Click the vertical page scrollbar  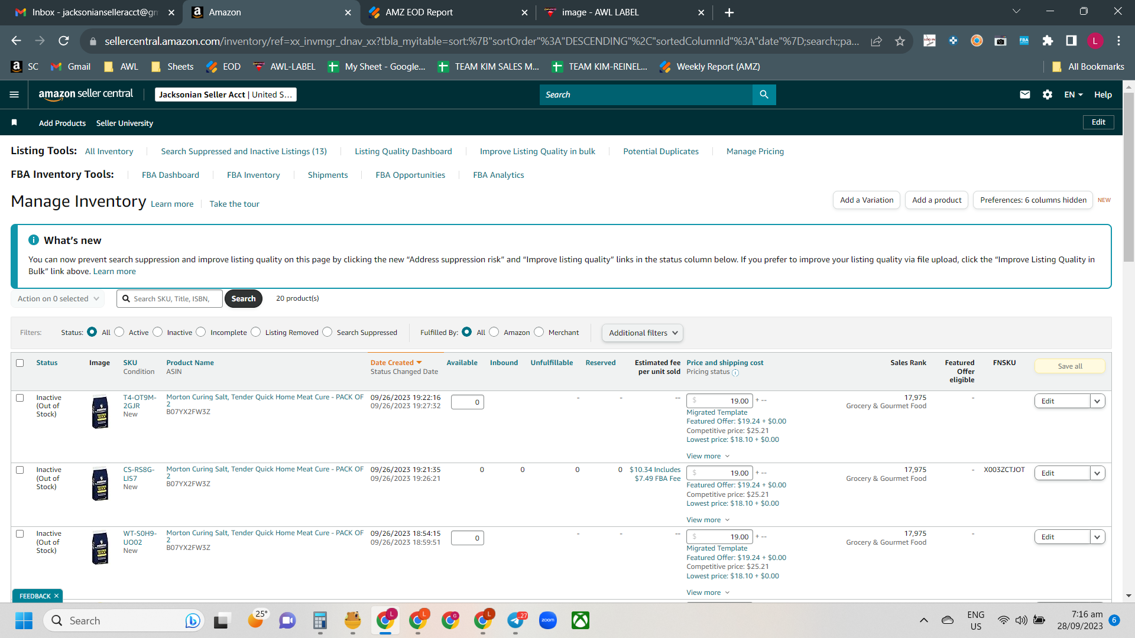[x=1128, y=177]
